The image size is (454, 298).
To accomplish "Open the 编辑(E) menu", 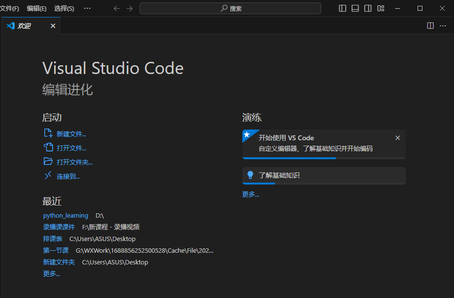I will [x=36, y=8].
